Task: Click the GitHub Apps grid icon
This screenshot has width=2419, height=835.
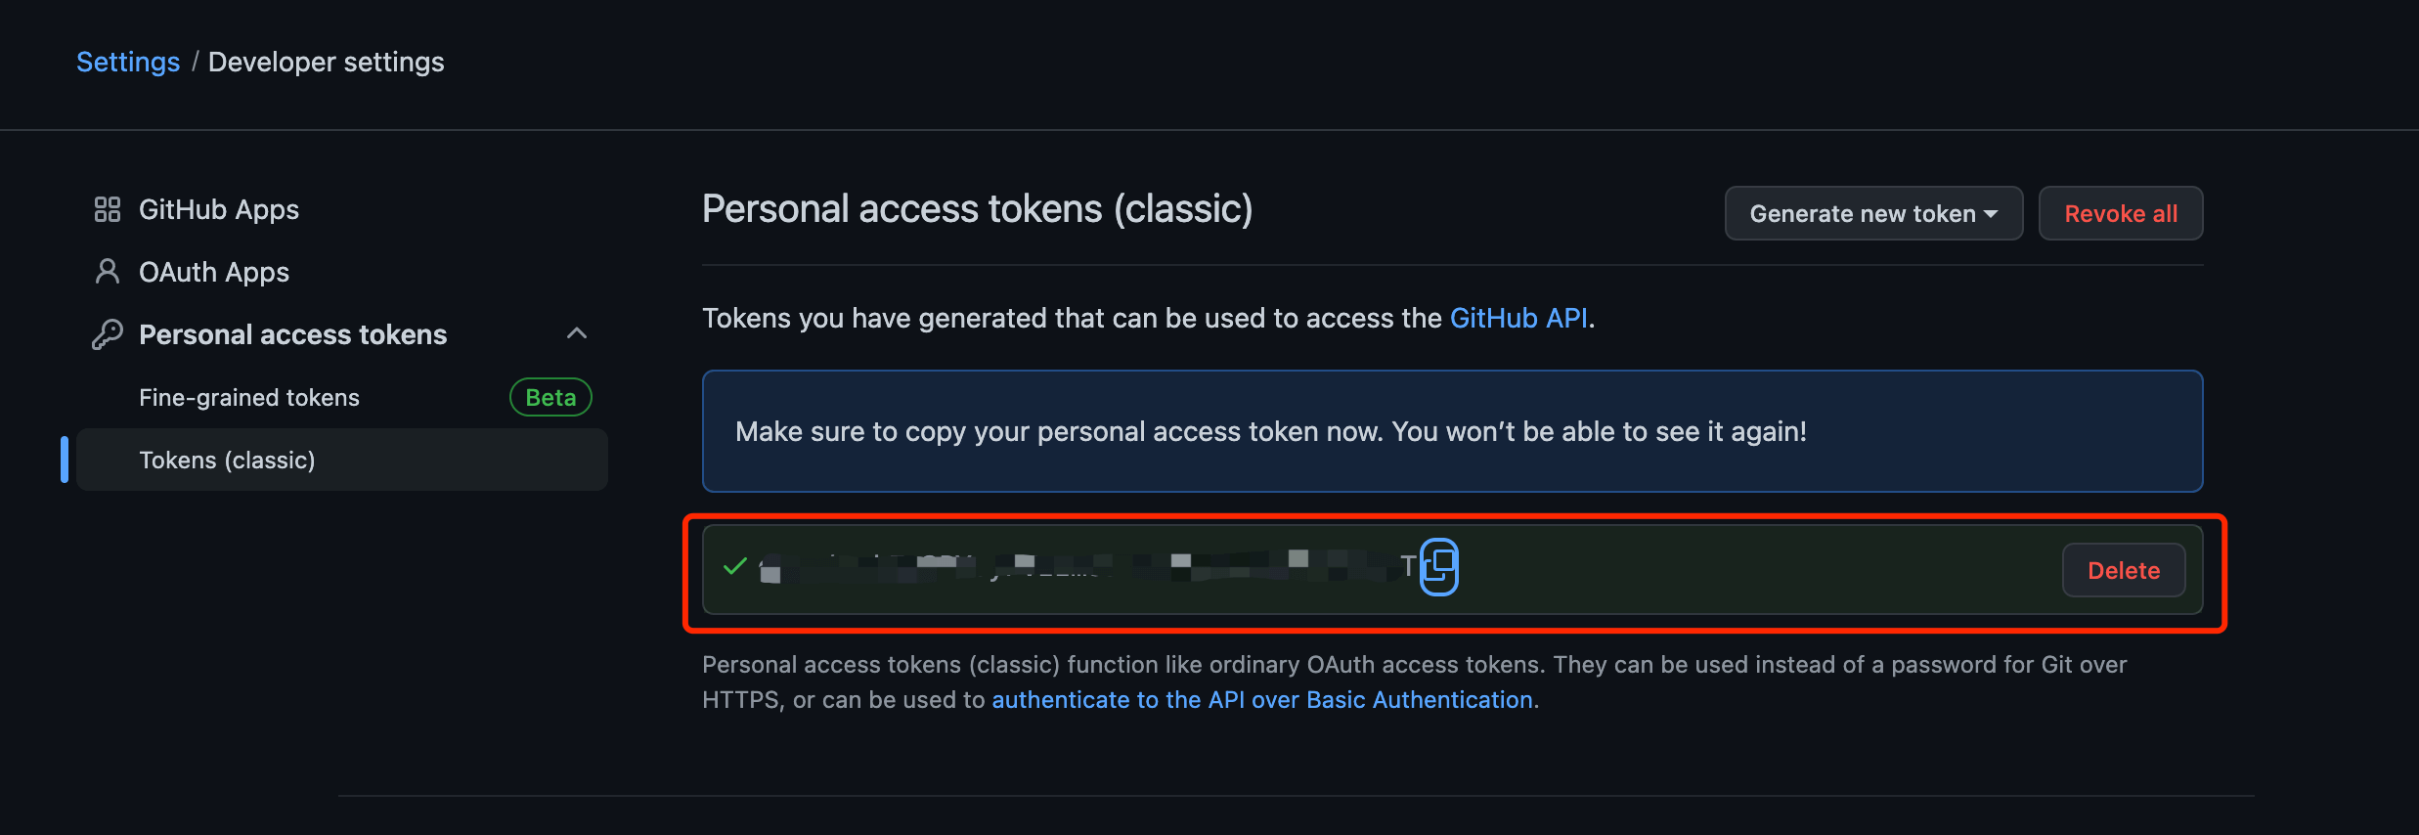Action: [x=108, y=209]
